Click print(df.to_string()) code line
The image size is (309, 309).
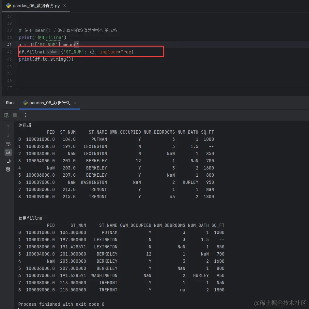coord(46,59)
